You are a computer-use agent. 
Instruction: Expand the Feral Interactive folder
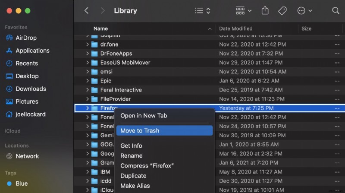(x=88, y=90)
